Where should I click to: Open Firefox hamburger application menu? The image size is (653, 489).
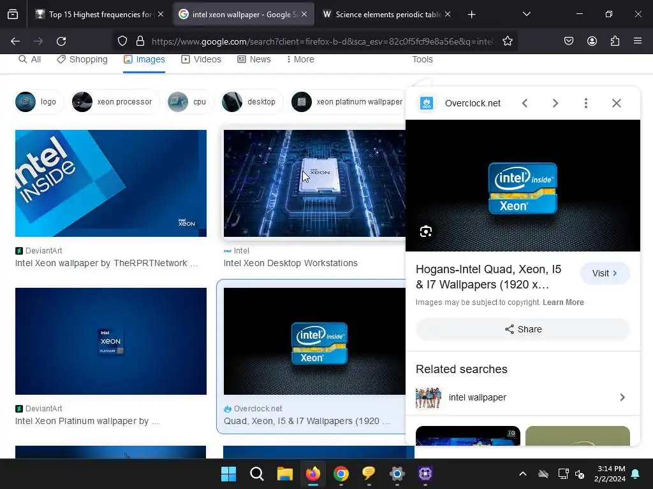tap(638, 41)
